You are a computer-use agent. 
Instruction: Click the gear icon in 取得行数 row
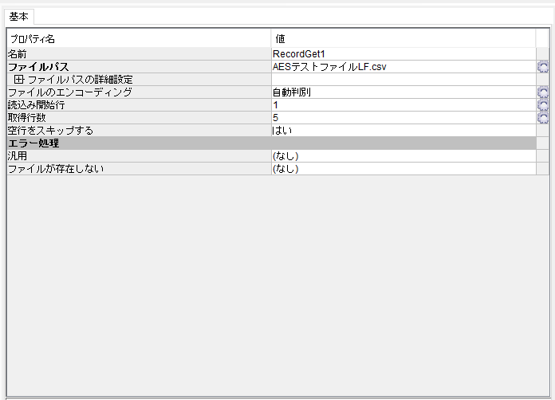(543, 118)
